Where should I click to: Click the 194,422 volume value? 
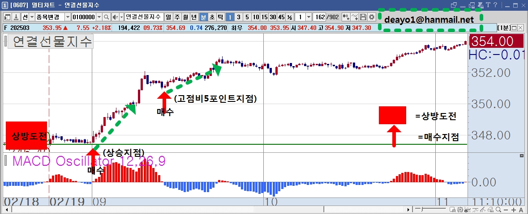point(129,28)
